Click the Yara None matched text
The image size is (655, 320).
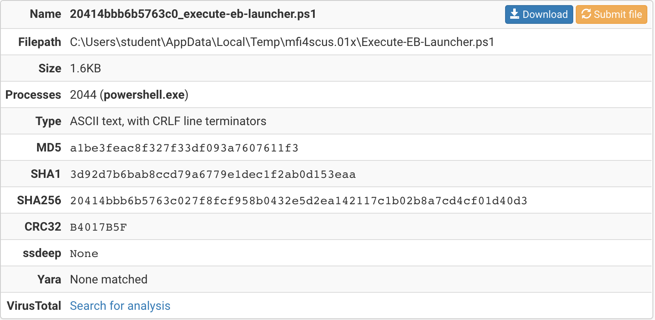click(109, 280)
